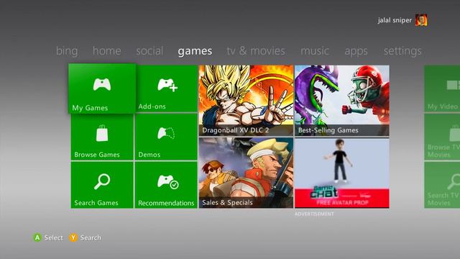The image size is (460, 259).
Task: Click the Search hint text
Action: 91,237
